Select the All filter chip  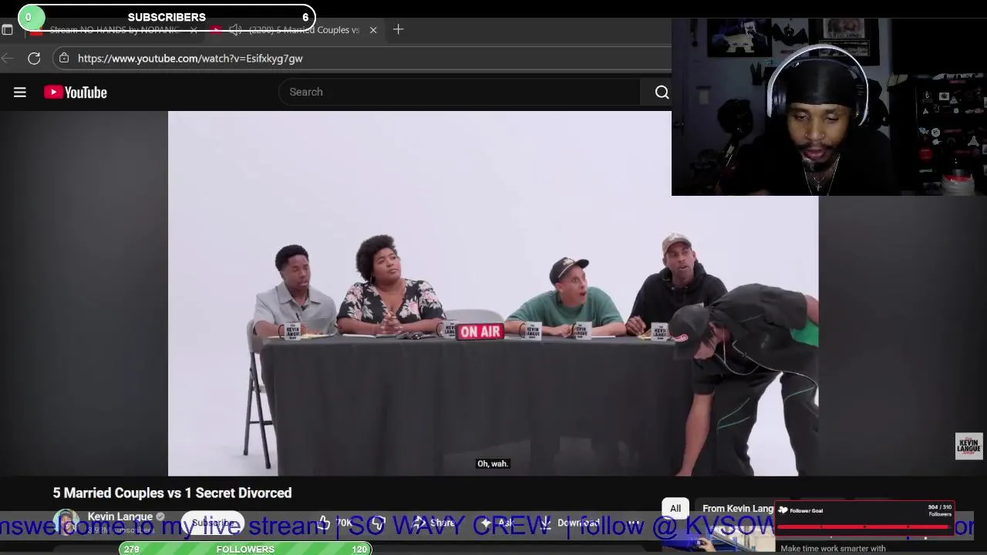pyautogui.click(x=675, y=509)
